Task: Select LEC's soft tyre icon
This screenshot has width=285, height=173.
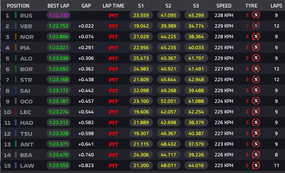Action: pyautogui.click(x=256, y=112)
